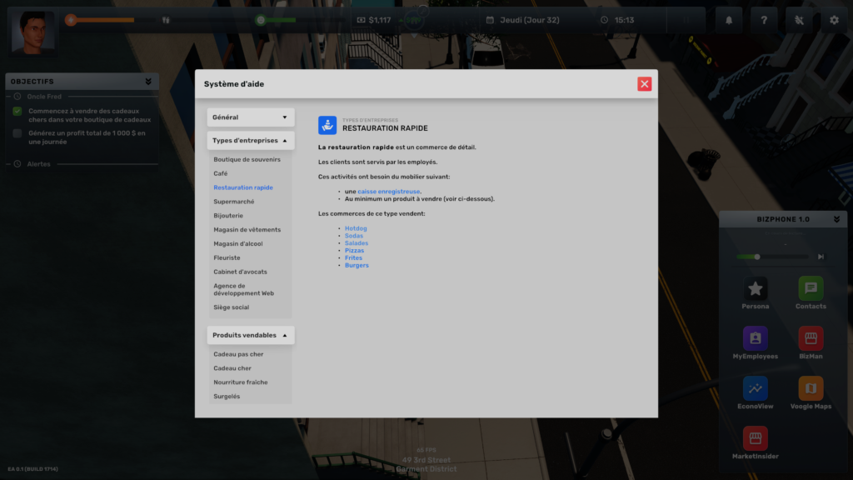Viewport: 853px width, 480px height.
Task: Launch the BizMan app
Action: coord(811,338)
